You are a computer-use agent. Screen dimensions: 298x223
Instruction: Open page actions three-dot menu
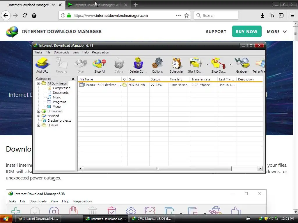[178, 16]
